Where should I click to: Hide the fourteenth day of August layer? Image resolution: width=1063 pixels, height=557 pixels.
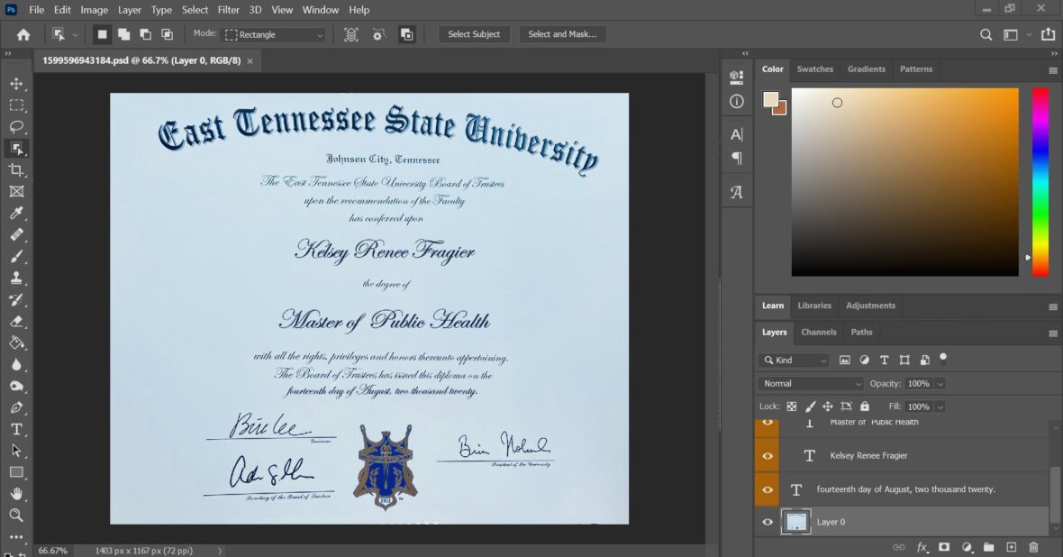tap(768, 489)
